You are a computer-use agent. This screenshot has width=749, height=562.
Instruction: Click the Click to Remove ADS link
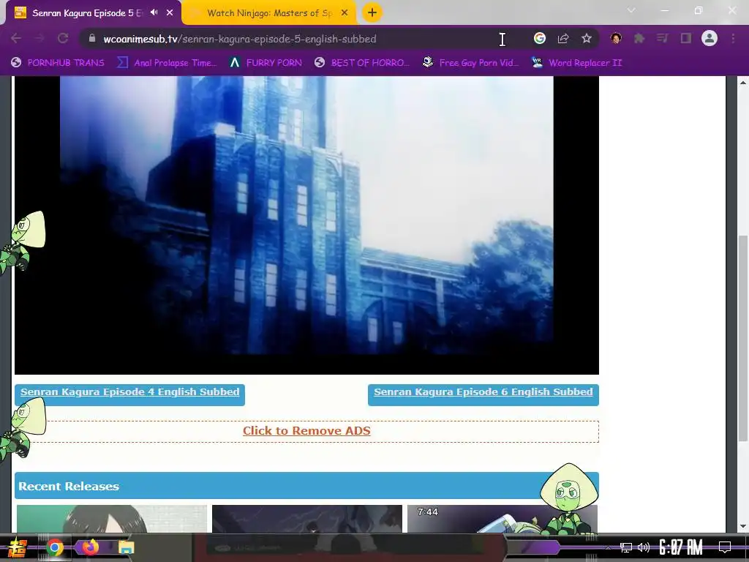click(306, 431)
